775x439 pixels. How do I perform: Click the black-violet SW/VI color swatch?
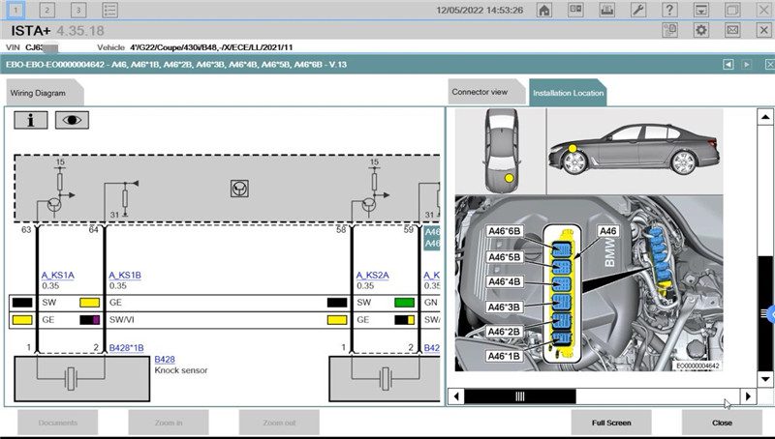pos(89,320)
